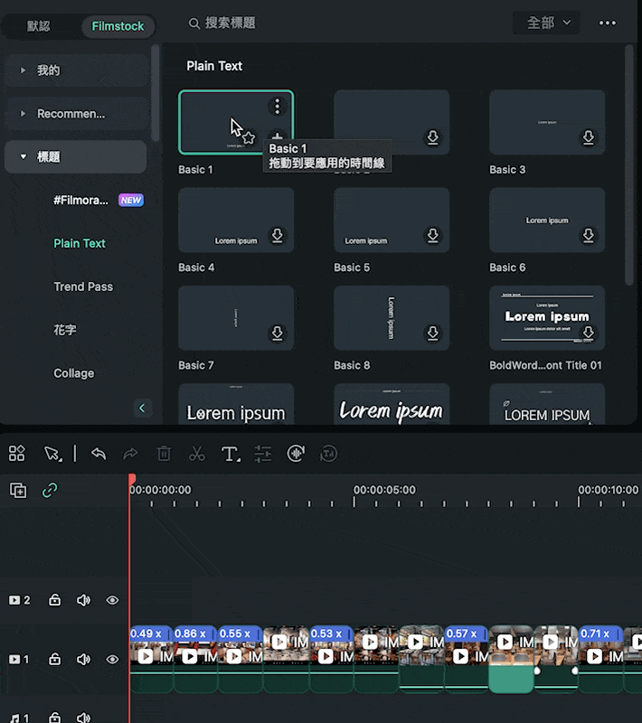Click the circular T text icon at the toolbar's right end

point(328,454)
